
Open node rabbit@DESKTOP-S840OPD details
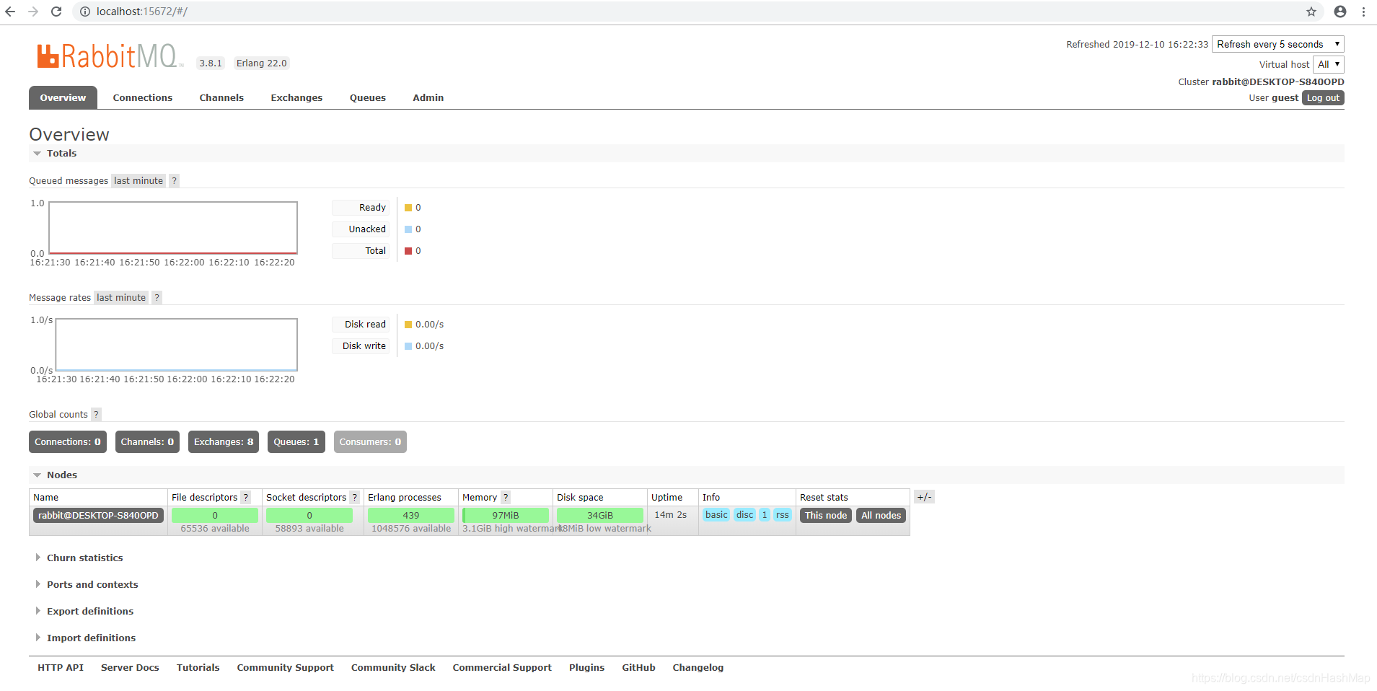coord(98,516)
